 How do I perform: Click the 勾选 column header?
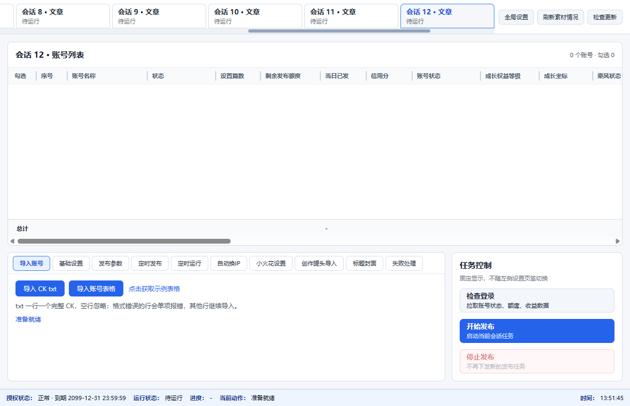[20, 75]
